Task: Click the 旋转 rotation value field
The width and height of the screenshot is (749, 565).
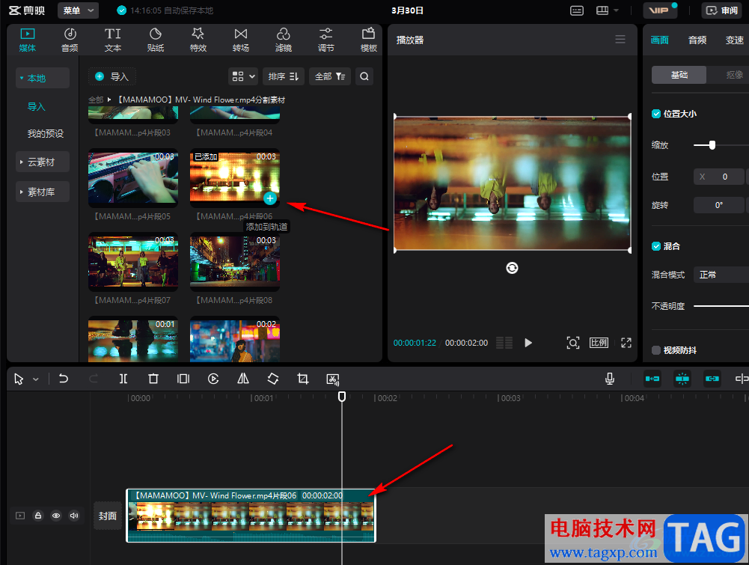Action: (718, 205)
